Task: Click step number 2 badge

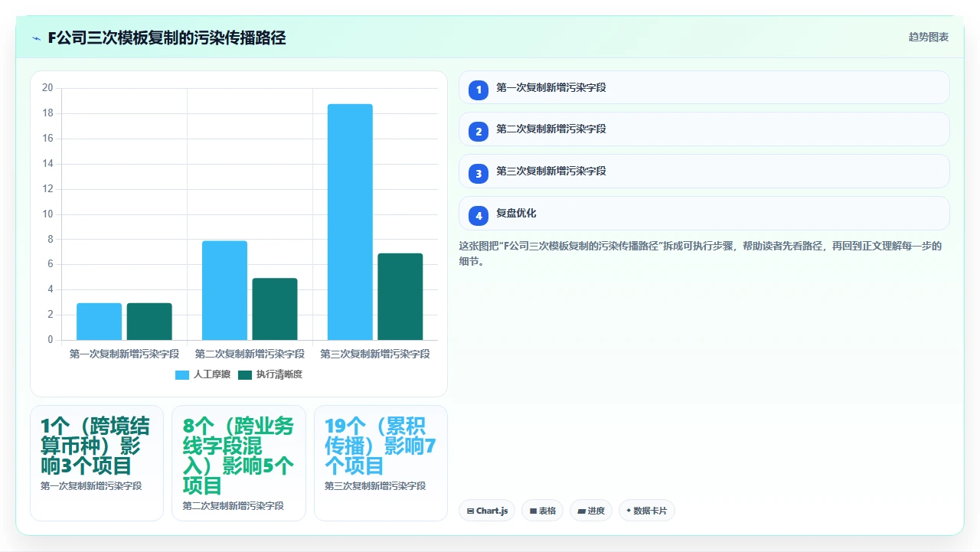Action: point(479,132)
